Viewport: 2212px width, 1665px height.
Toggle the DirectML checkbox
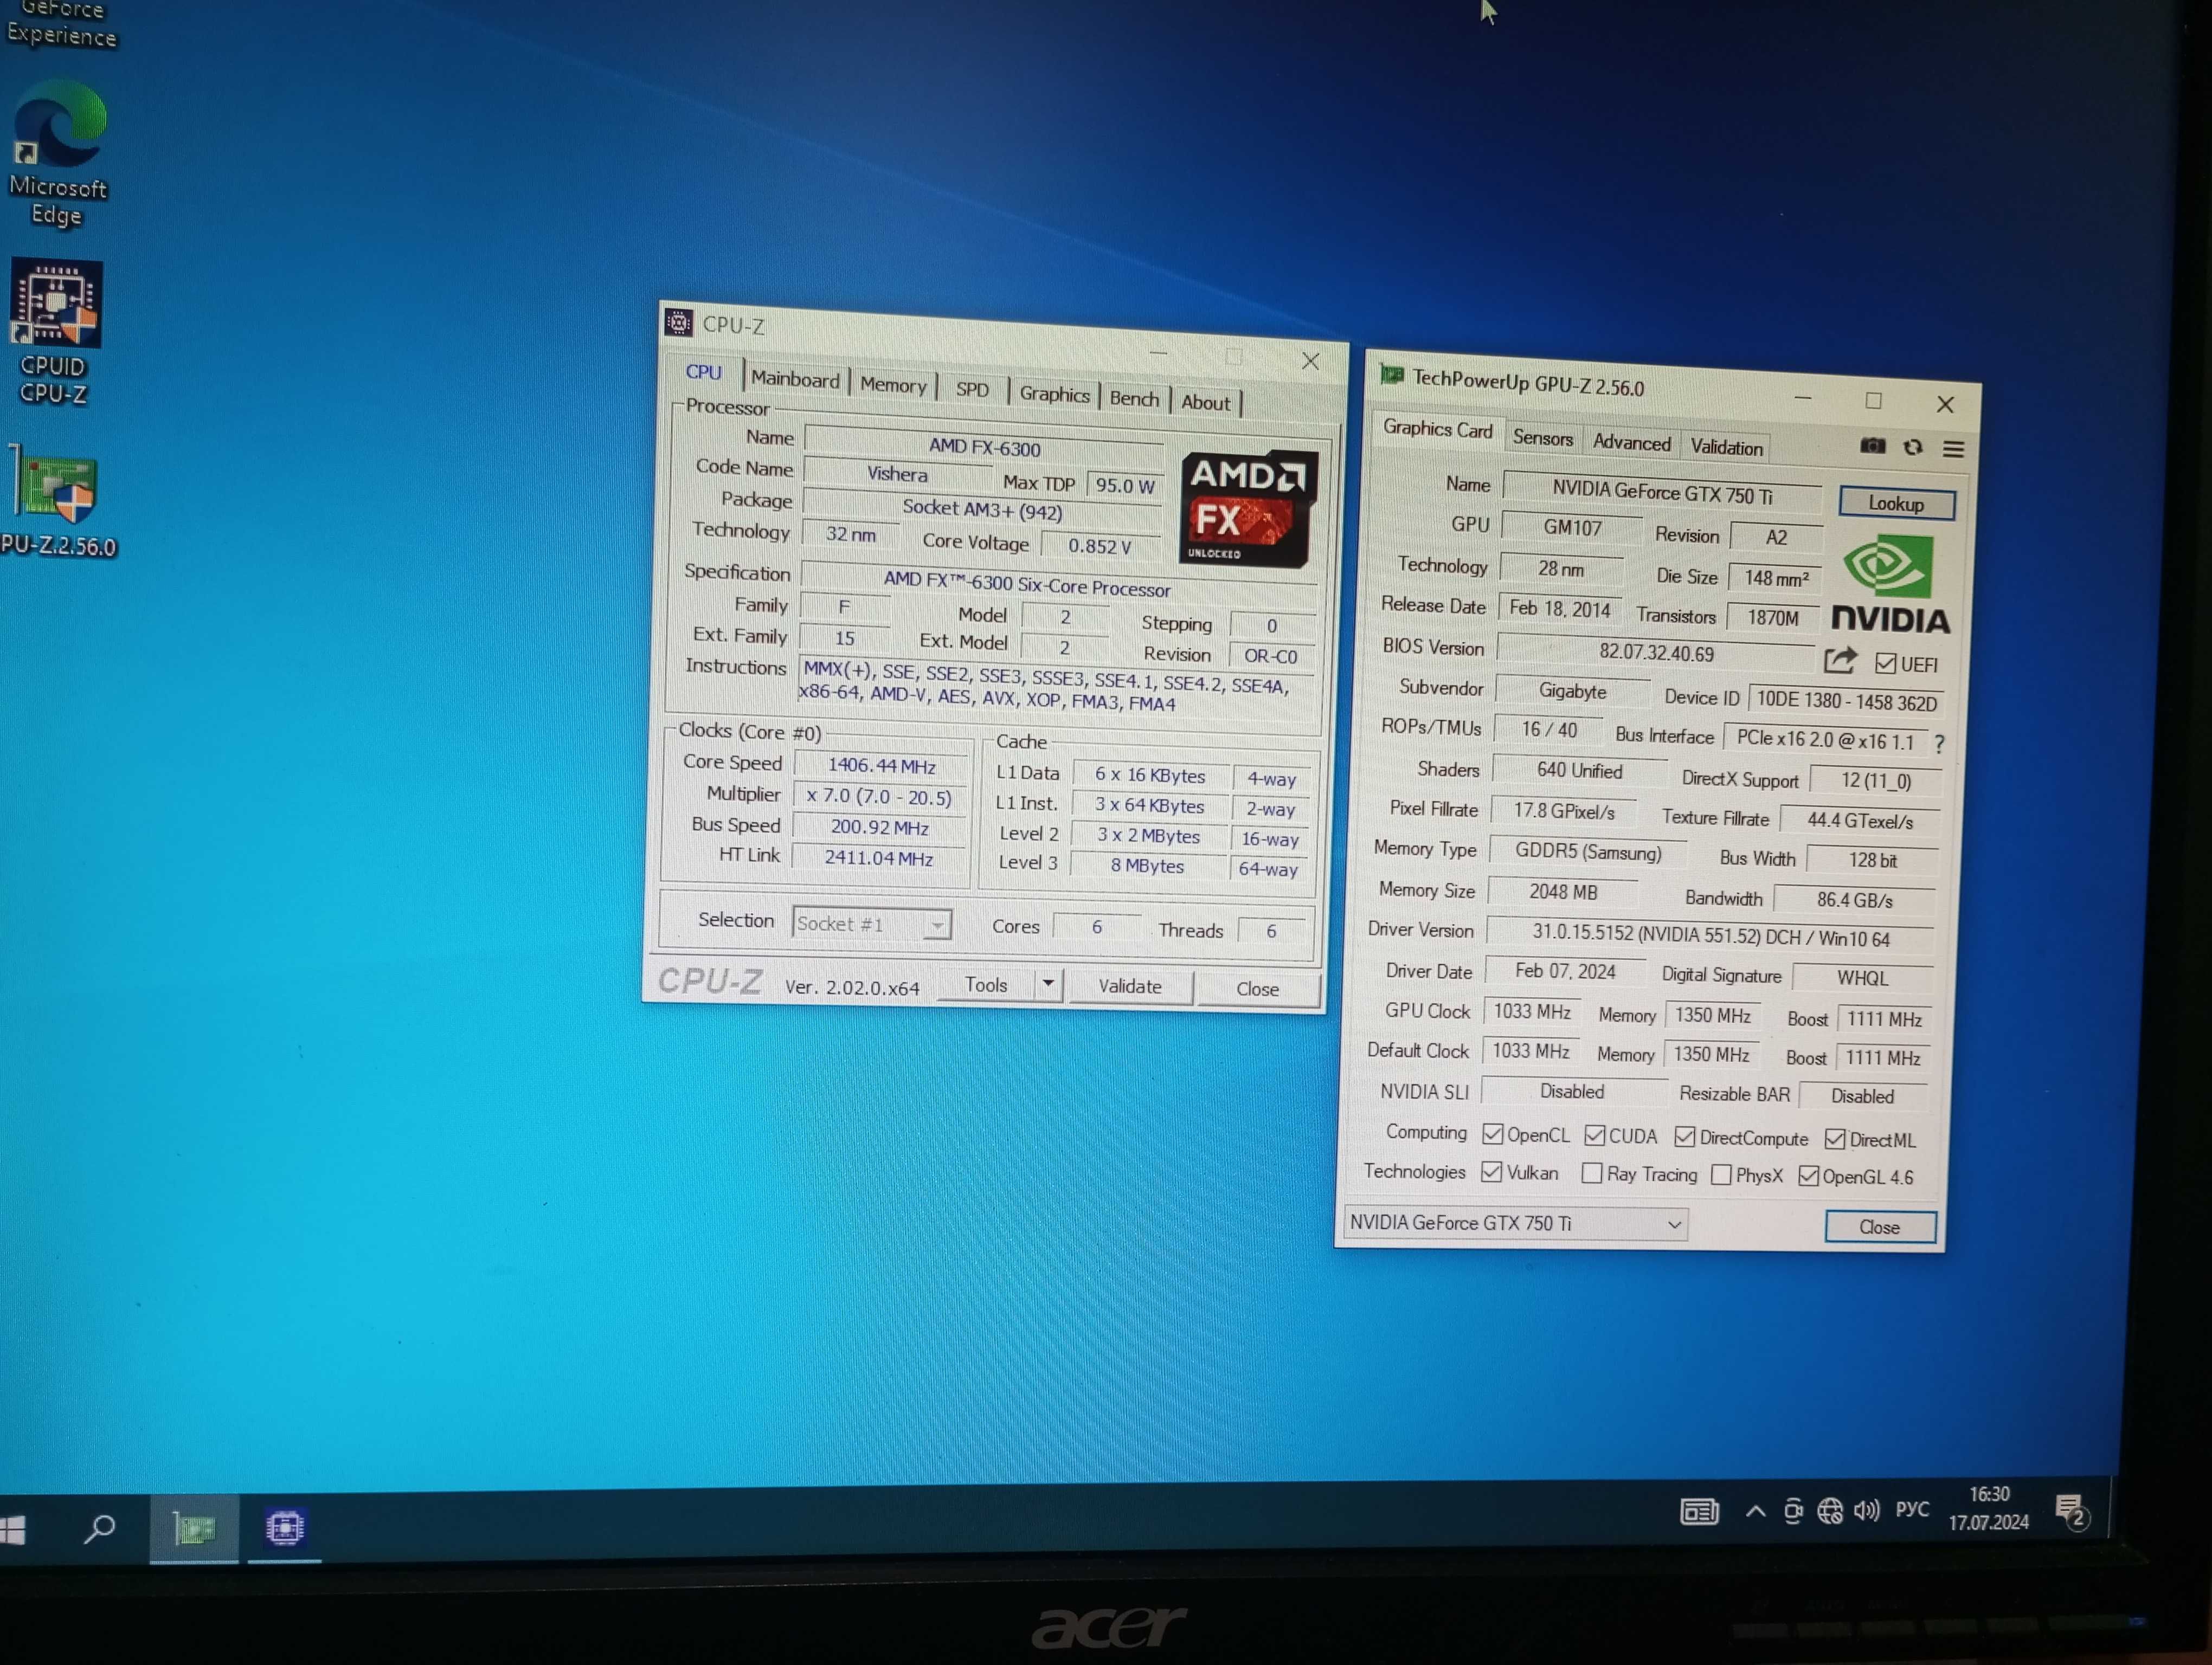coord(1835,1139)
